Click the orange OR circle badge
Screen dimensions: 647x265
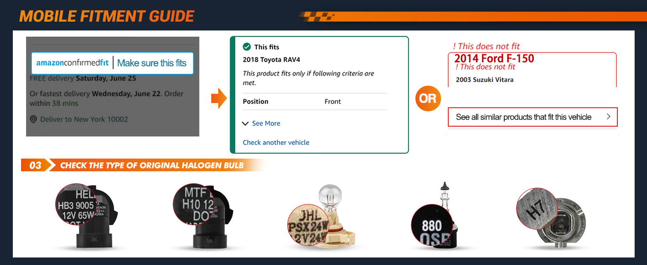pyautogui.click(x=427, y=98)
